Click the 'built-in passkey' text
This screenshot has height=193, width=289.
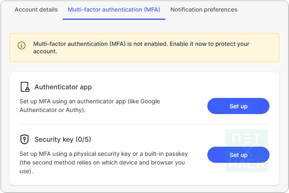tap(165, 154)
